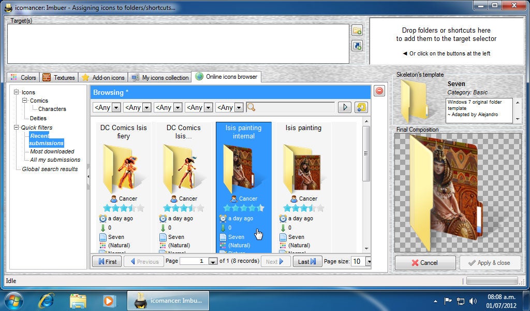Click the Final Composition preview image
Viewport: 530px width, 311px height.
tap(458, 193)
